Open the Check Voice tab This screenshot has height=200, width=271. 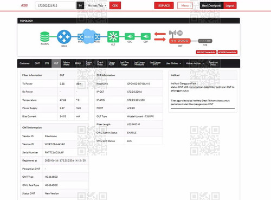pyautogui.click(x=100, y=63)
